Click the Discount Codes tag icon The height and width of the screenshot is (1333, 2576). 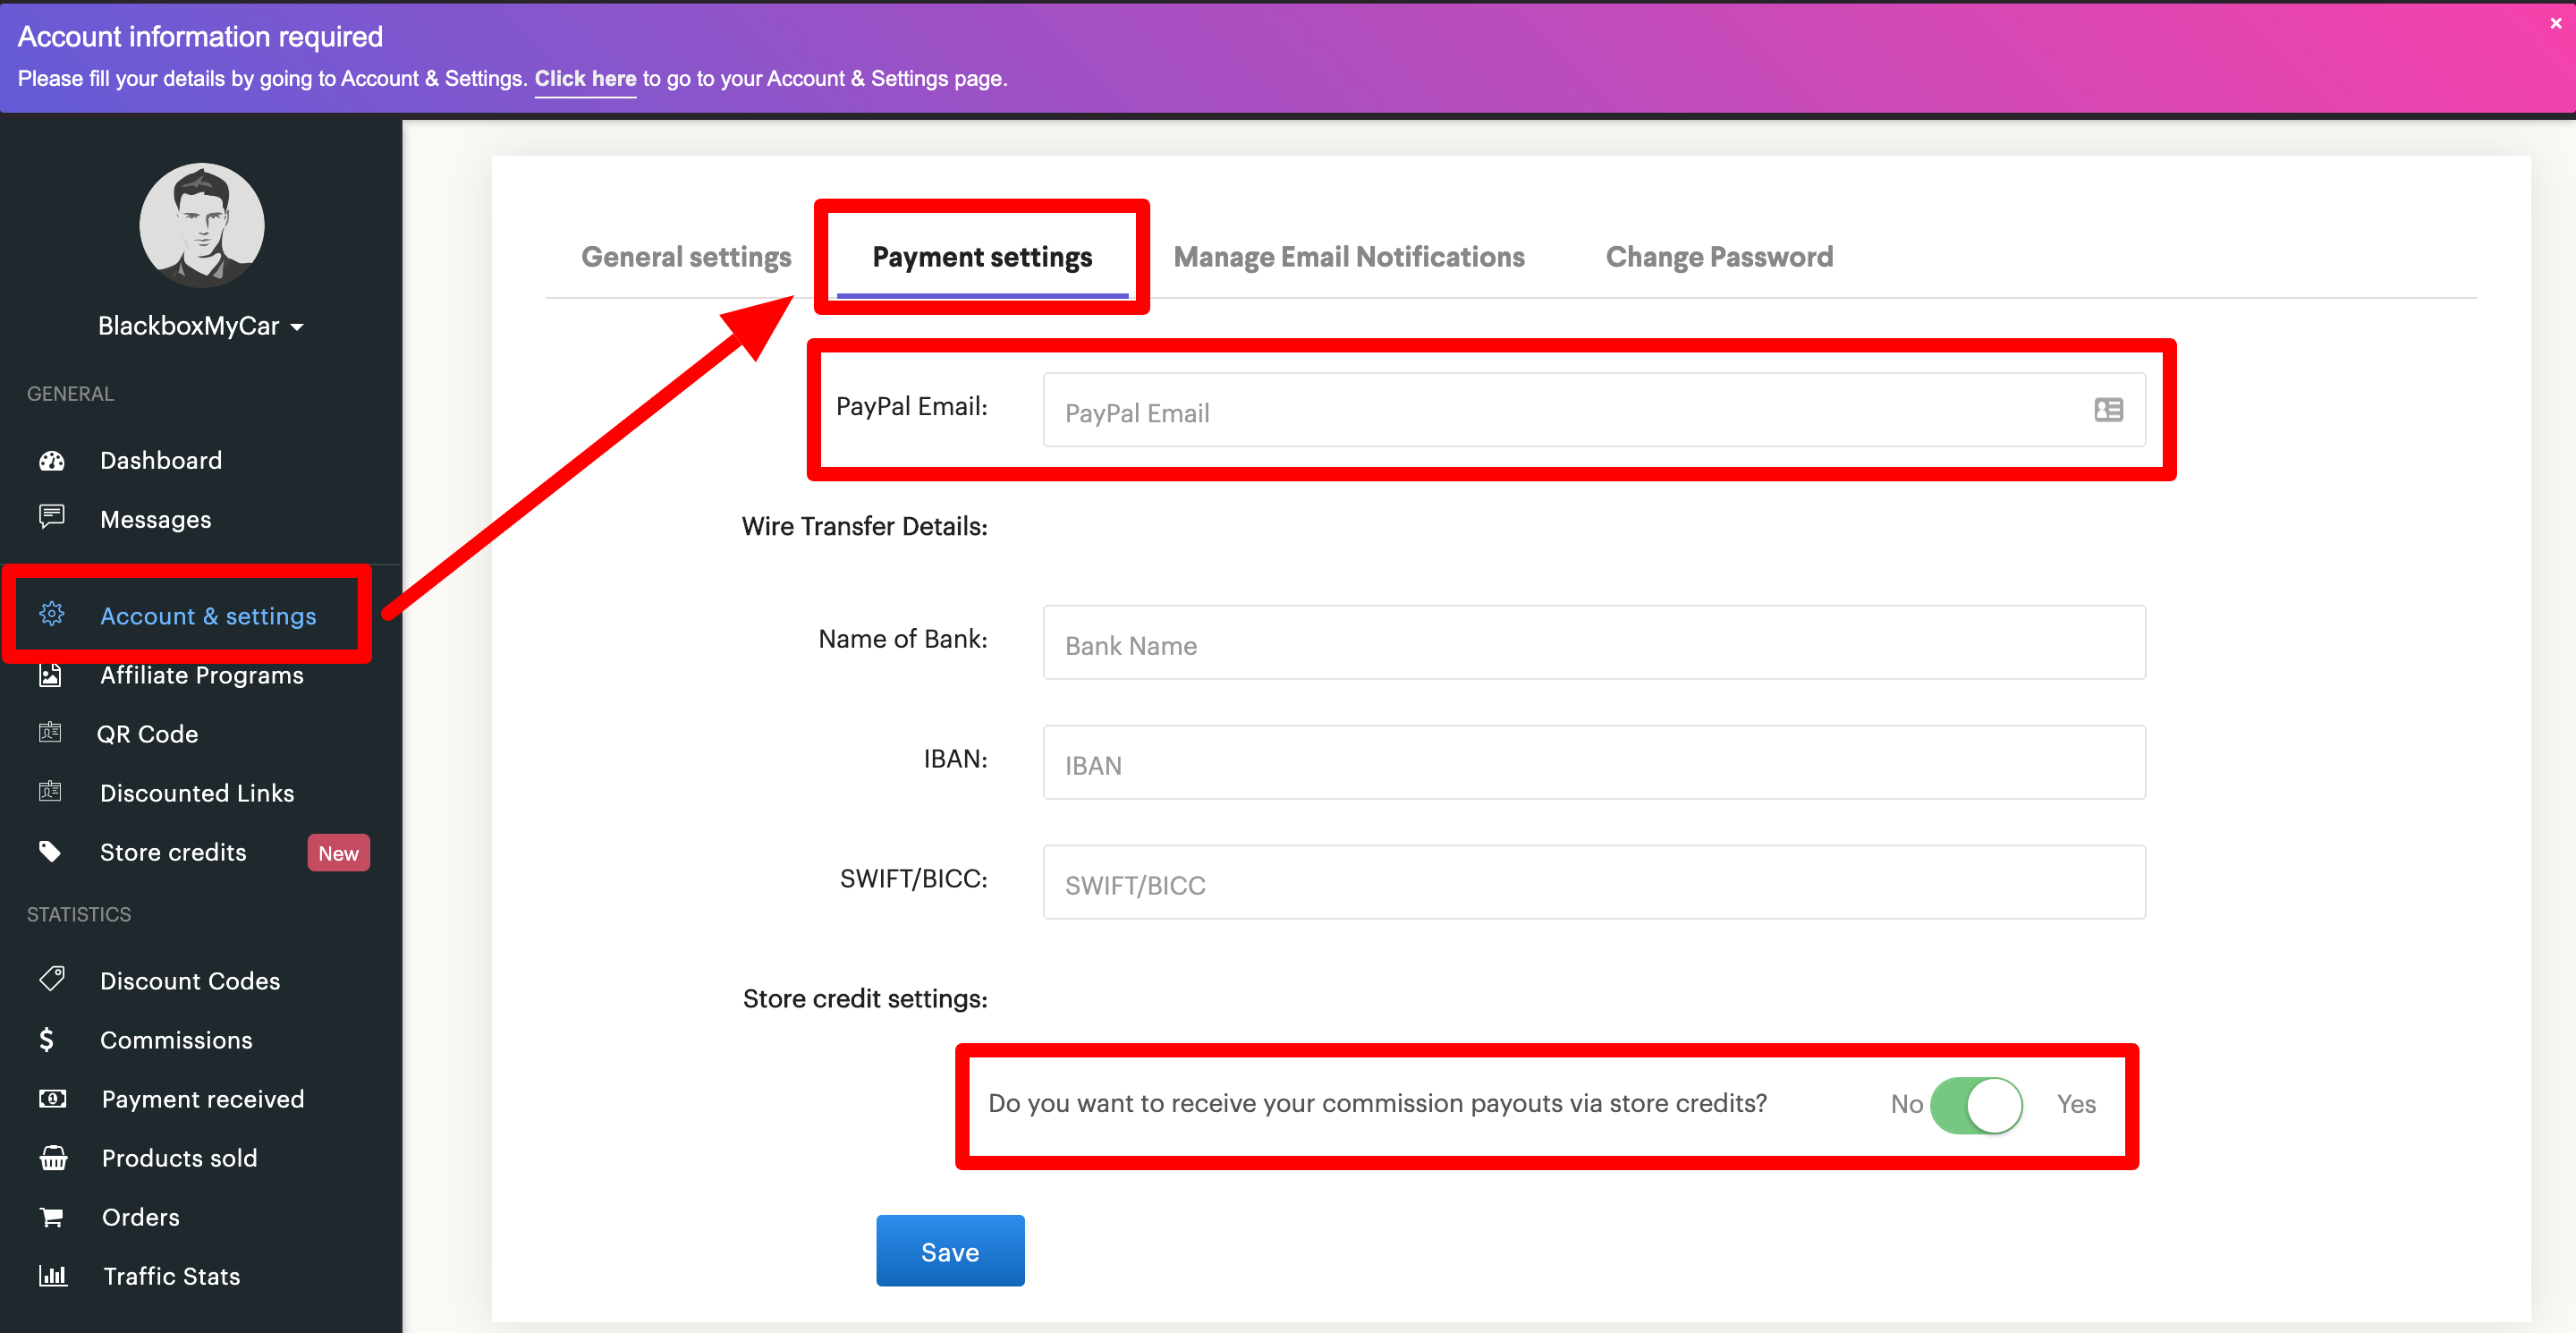[x=52, y=979]
